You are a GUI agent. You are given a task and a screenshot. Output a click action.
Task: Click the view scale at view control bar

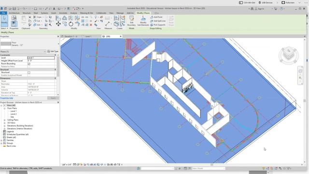67,164
